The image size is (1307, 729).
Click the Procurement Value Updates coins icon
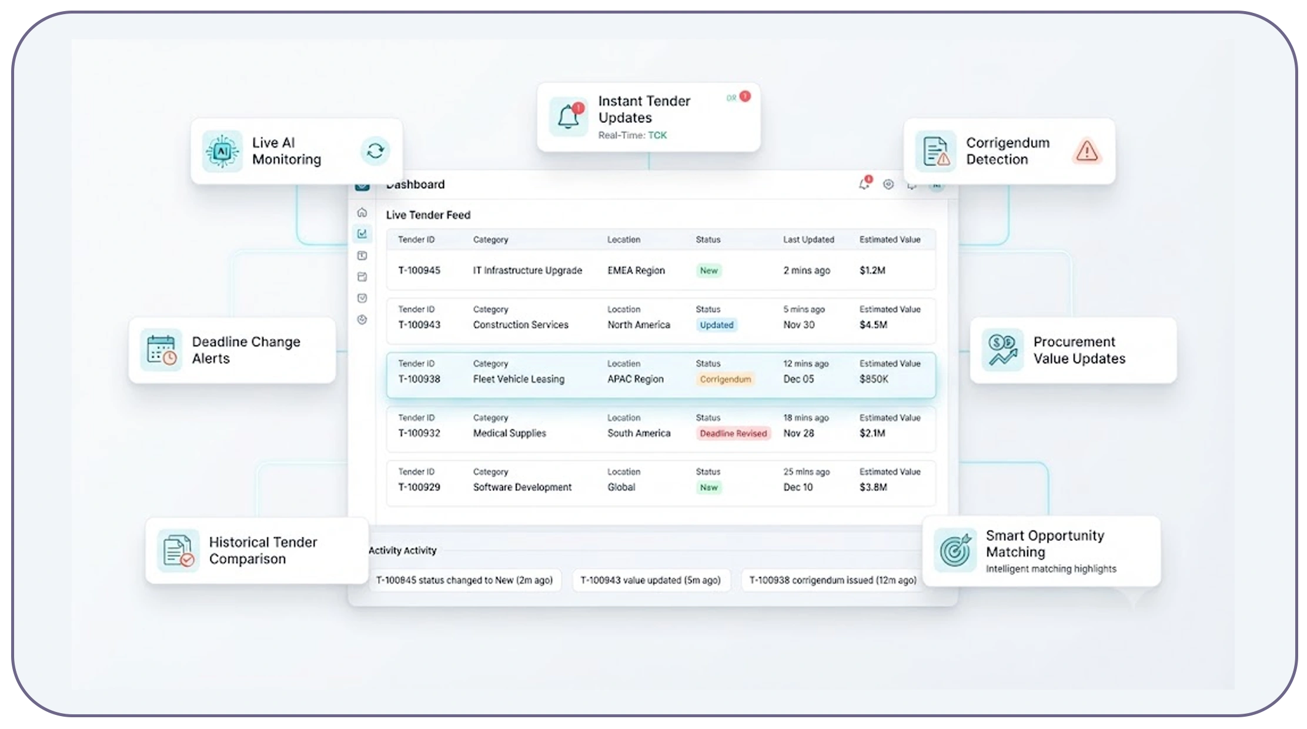coord(1002,350)
